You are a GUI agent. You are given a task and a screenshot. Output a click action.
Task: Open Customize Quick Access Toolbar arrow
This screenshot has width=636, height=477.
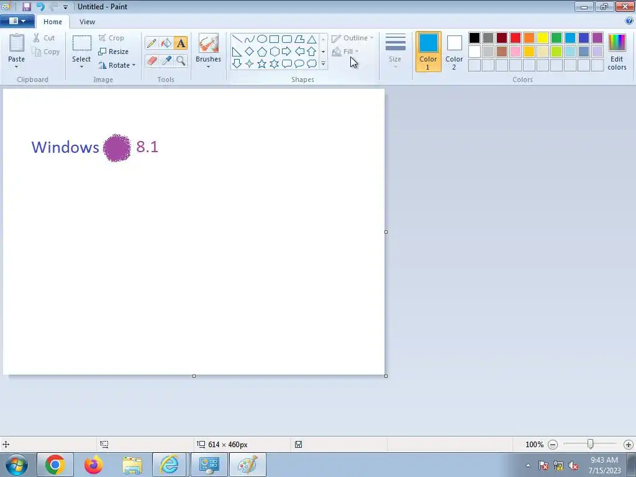click(65, 7)
